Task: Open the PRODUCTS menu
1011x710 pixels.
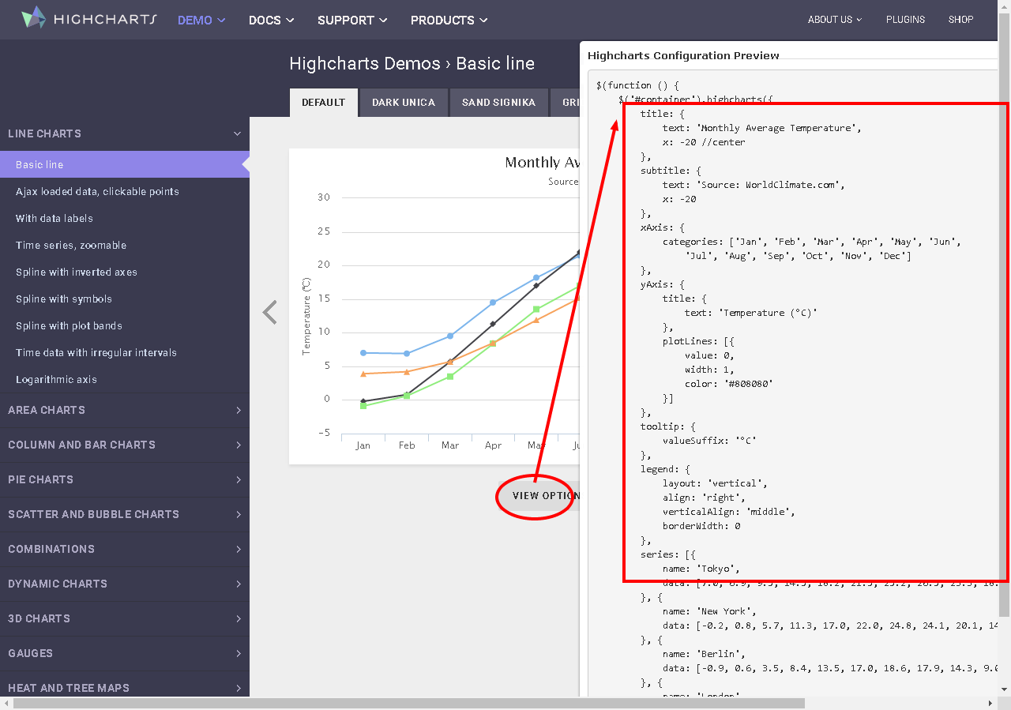Action: click(449, 20)
